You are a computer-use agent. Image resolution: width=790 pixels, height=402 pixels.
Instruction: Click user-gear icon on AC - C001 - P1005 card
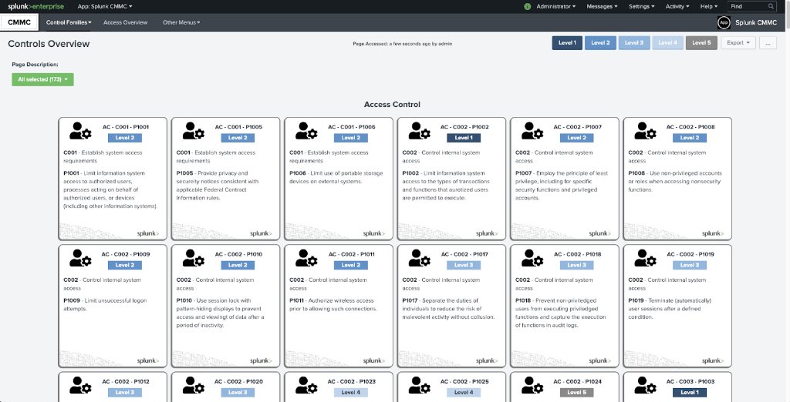(x=193, y=131)
